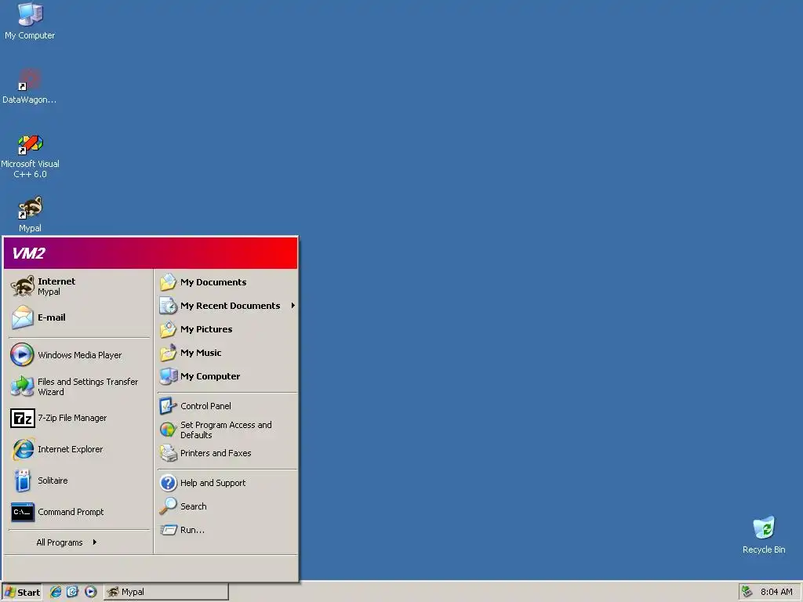Click Solitaire label

point(53,481)
